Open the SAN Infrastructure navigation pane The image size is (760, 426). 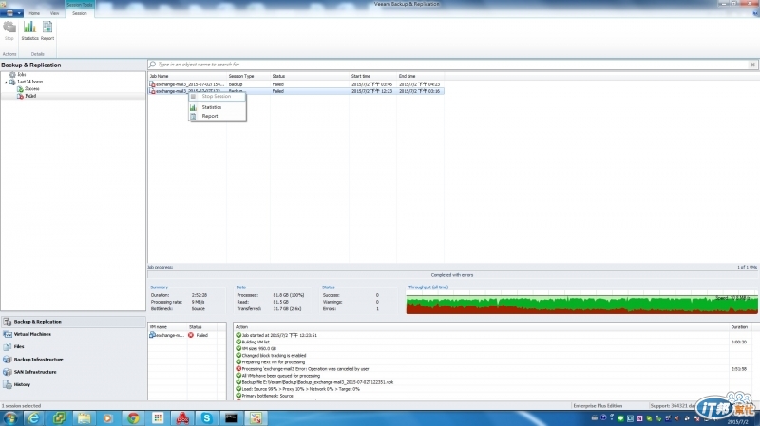tap(73, 372)
